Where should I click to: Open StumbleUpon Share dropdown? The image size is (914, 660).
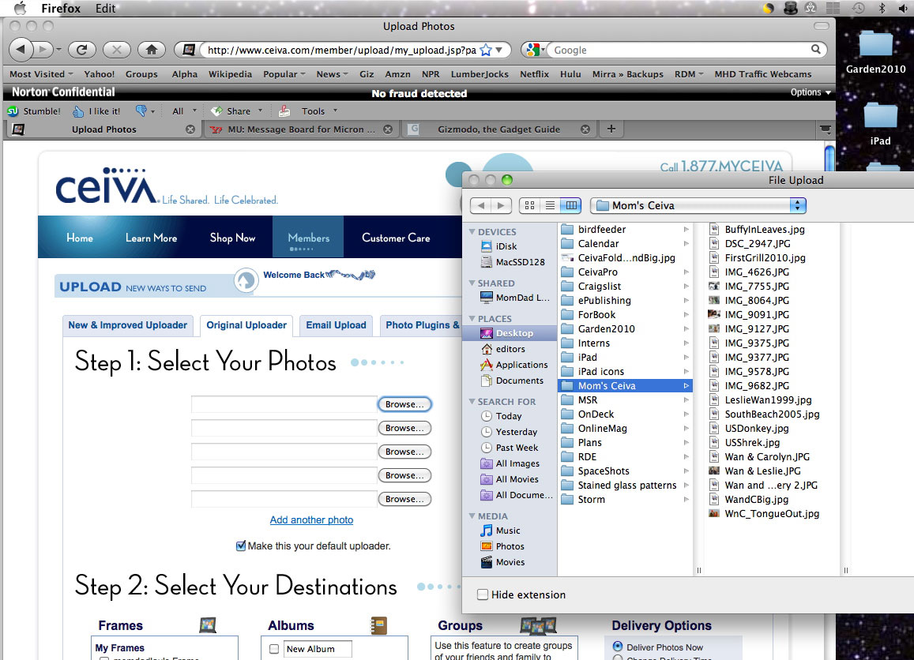point(237,111)
